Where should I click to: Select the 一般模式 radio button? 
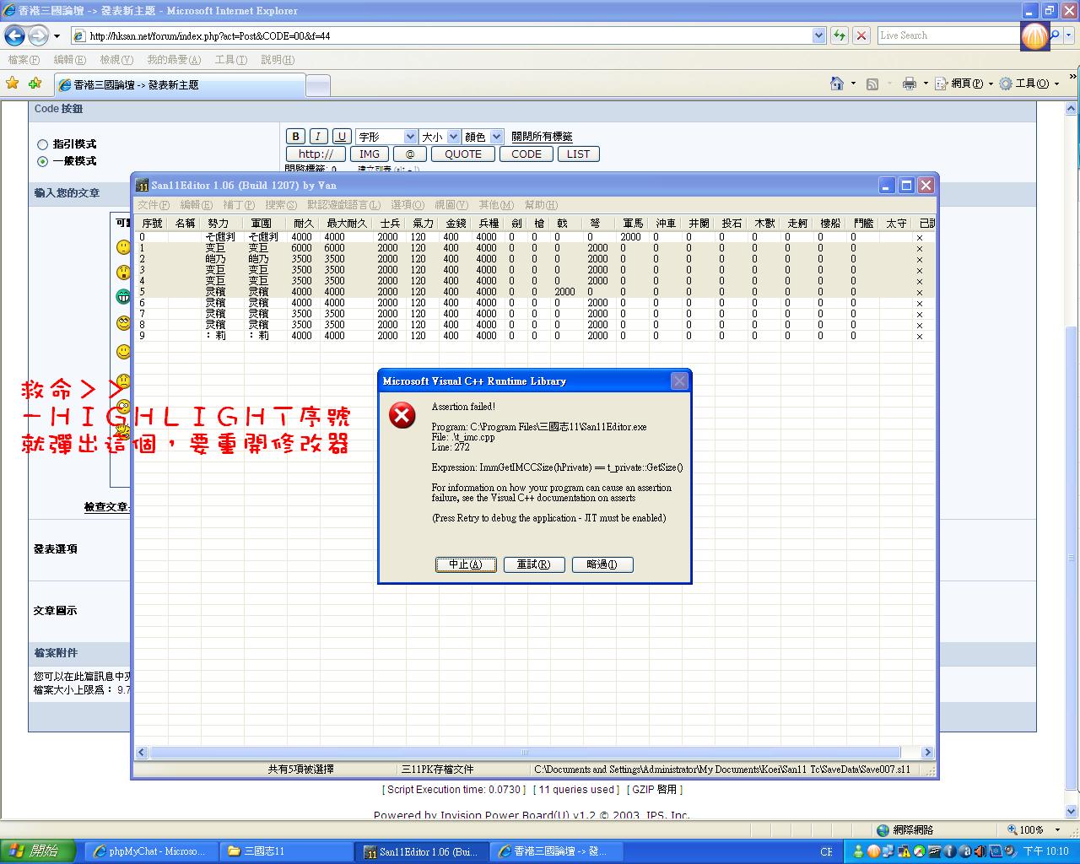(x=42, y=161)
